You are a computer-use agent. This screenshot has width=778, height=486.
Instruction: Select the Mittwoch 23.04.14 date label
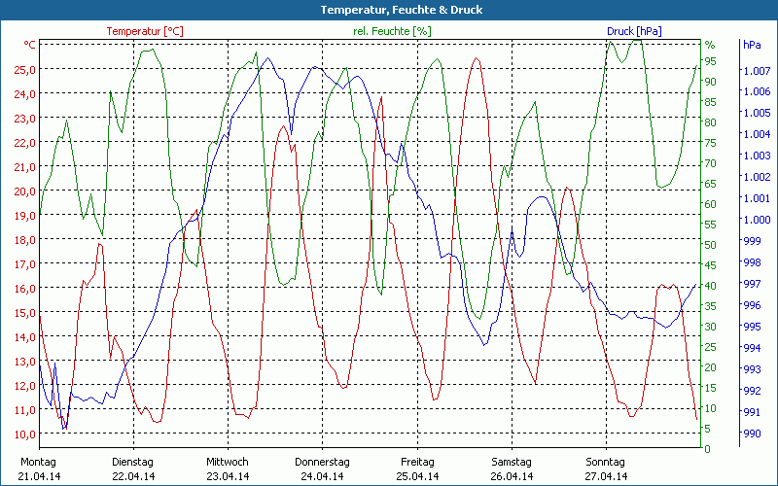click(x=228, y=469)
